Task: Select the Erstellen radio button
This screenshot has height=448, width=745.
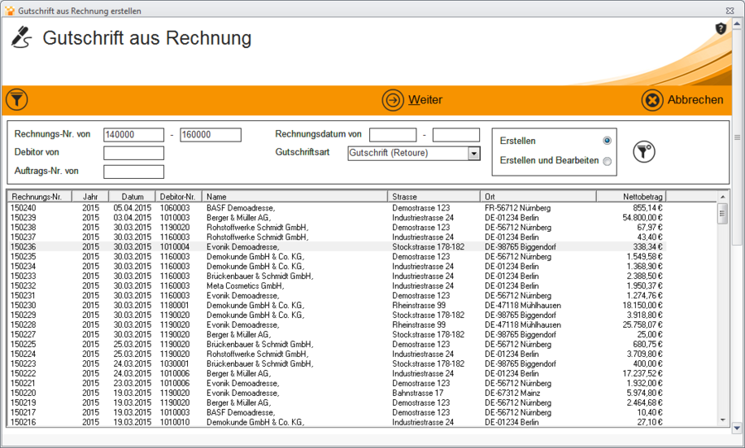Action: coord(607,141)
